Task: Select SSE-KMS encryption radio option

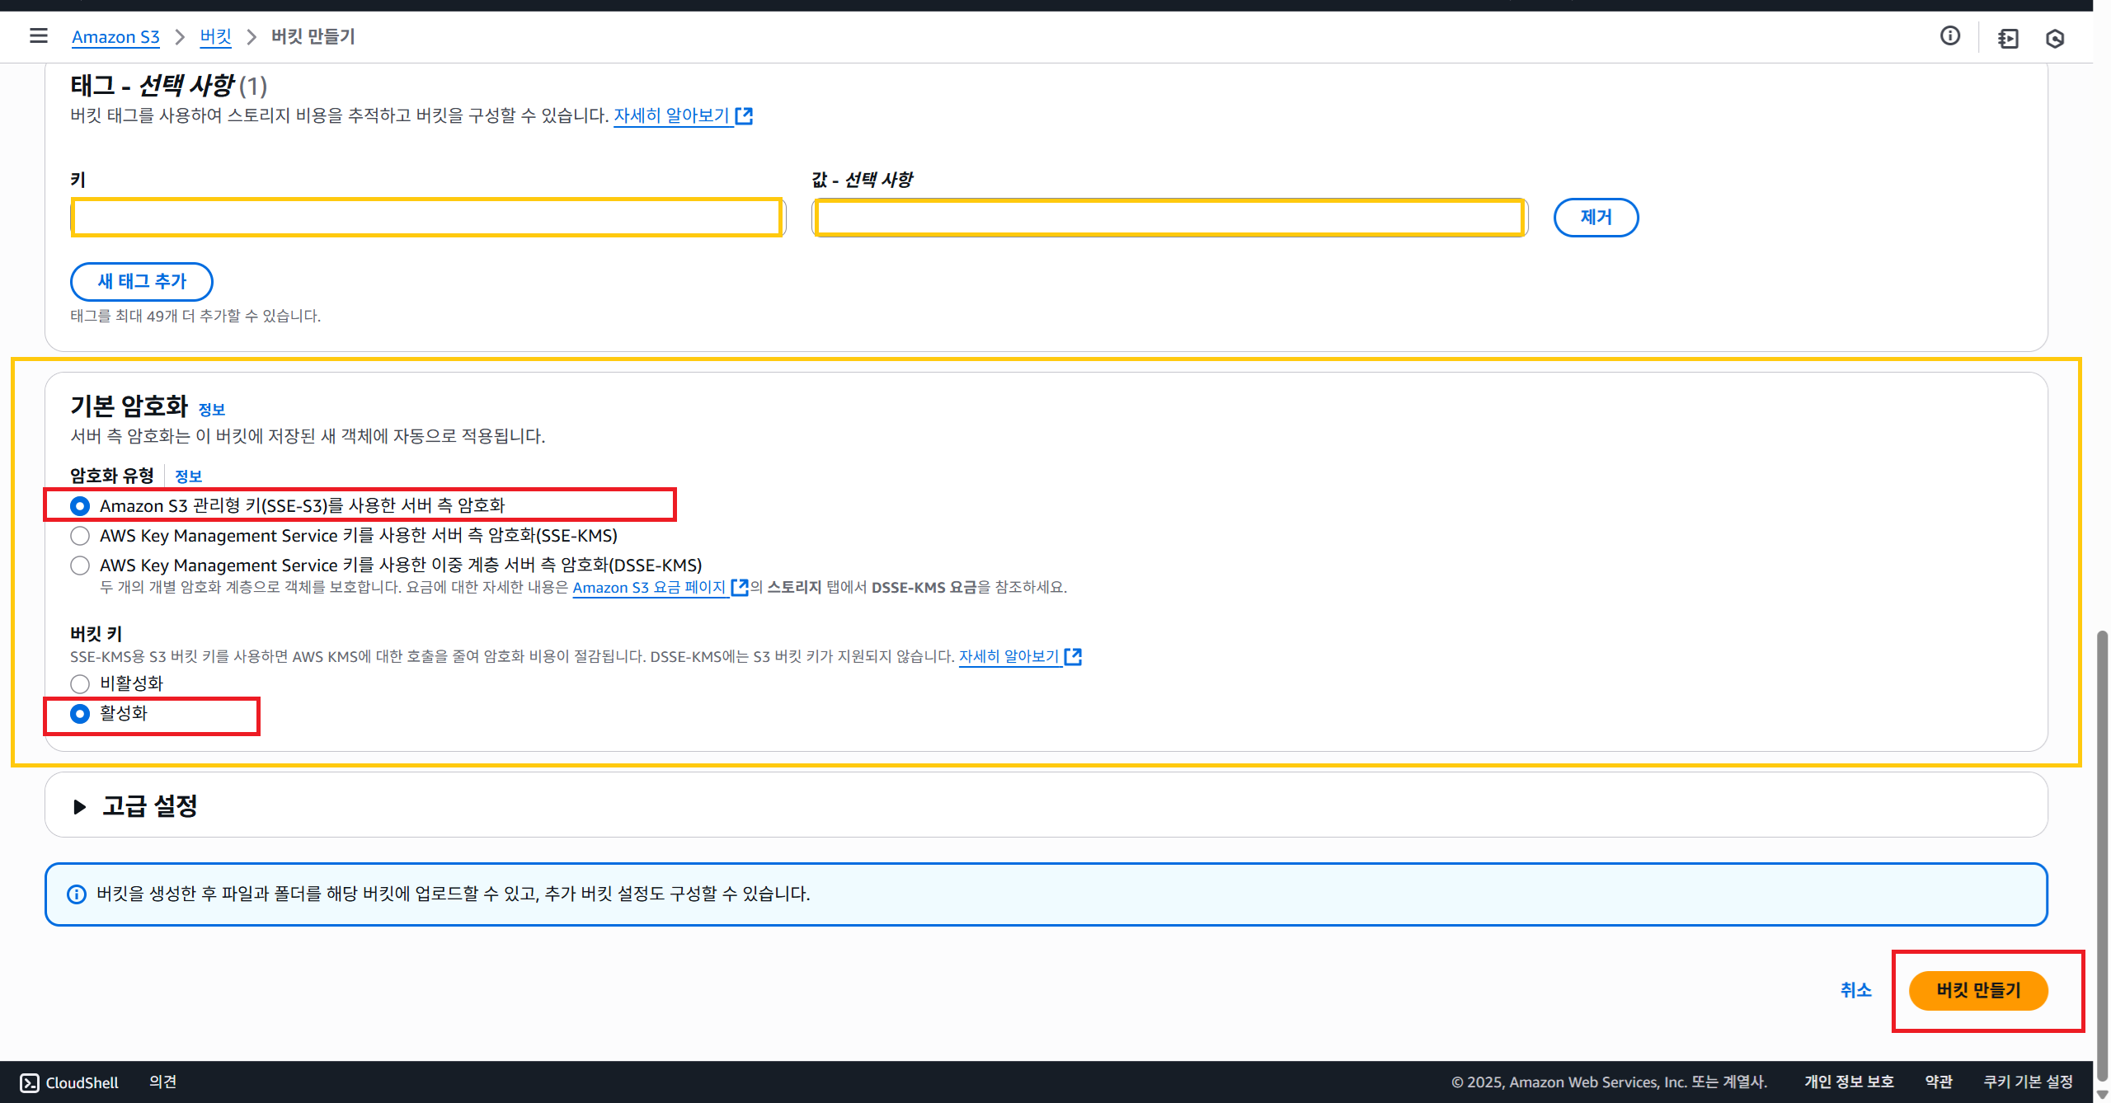Action: click(x=80, y=536)
